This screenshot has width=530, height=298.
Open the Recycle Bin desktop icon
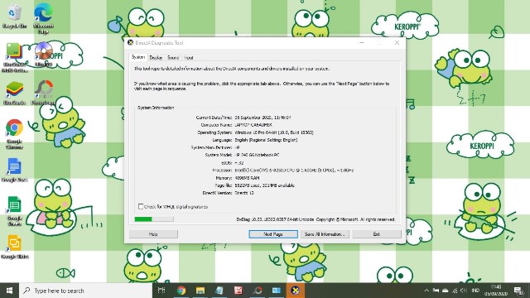point(14,17)
